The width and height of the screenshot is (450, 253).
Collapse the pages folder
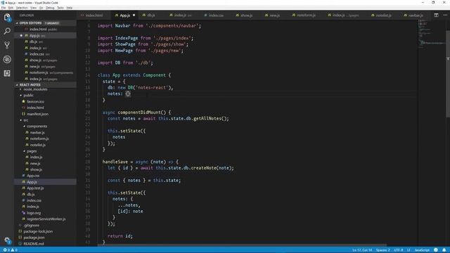point(32,151)
